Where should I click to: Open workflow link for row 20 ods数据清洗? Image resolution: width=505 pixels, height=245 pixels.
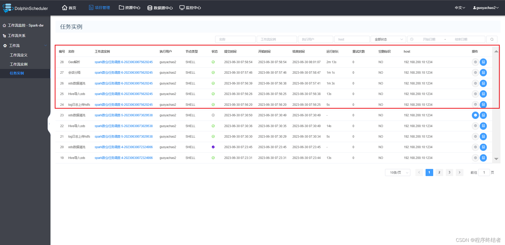pos(124,147)
